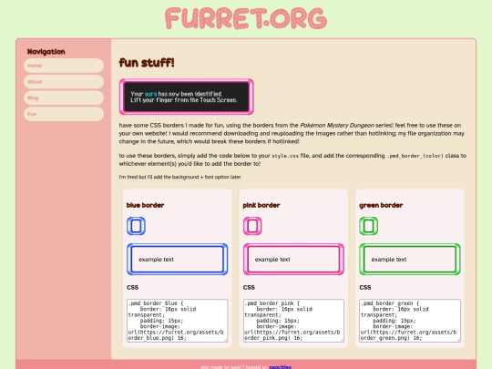The width and height of the screenshot is (492, 369).
Task: Click the resize handle of blue CSS textarea
Action: (x=226, y=340)
